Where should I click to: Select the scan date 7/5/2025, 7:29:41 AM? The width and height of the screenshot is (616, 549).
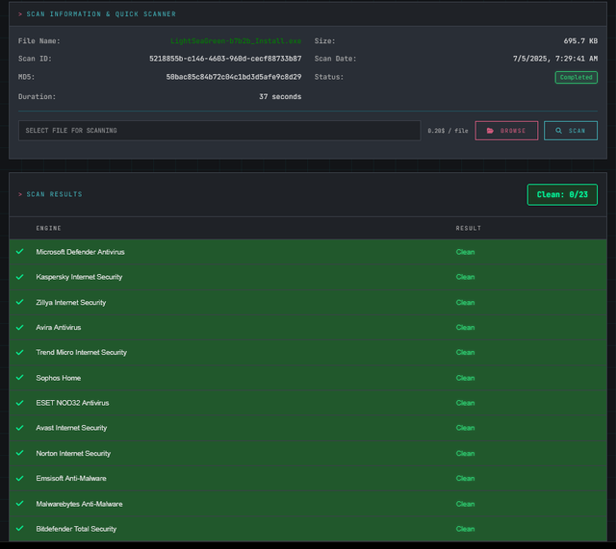(555, 59)
